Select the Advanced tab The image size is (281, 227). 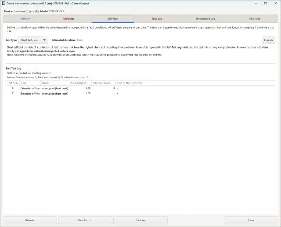pos(254,19)
